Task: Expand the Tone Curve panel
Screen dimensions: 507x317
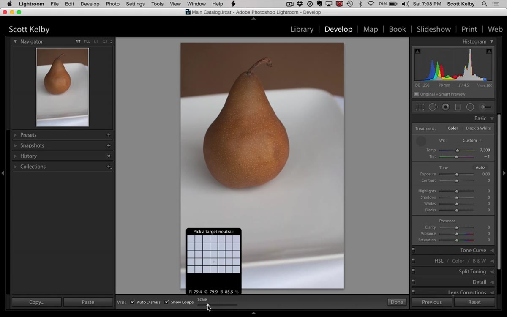Action: tap(492, 250)
